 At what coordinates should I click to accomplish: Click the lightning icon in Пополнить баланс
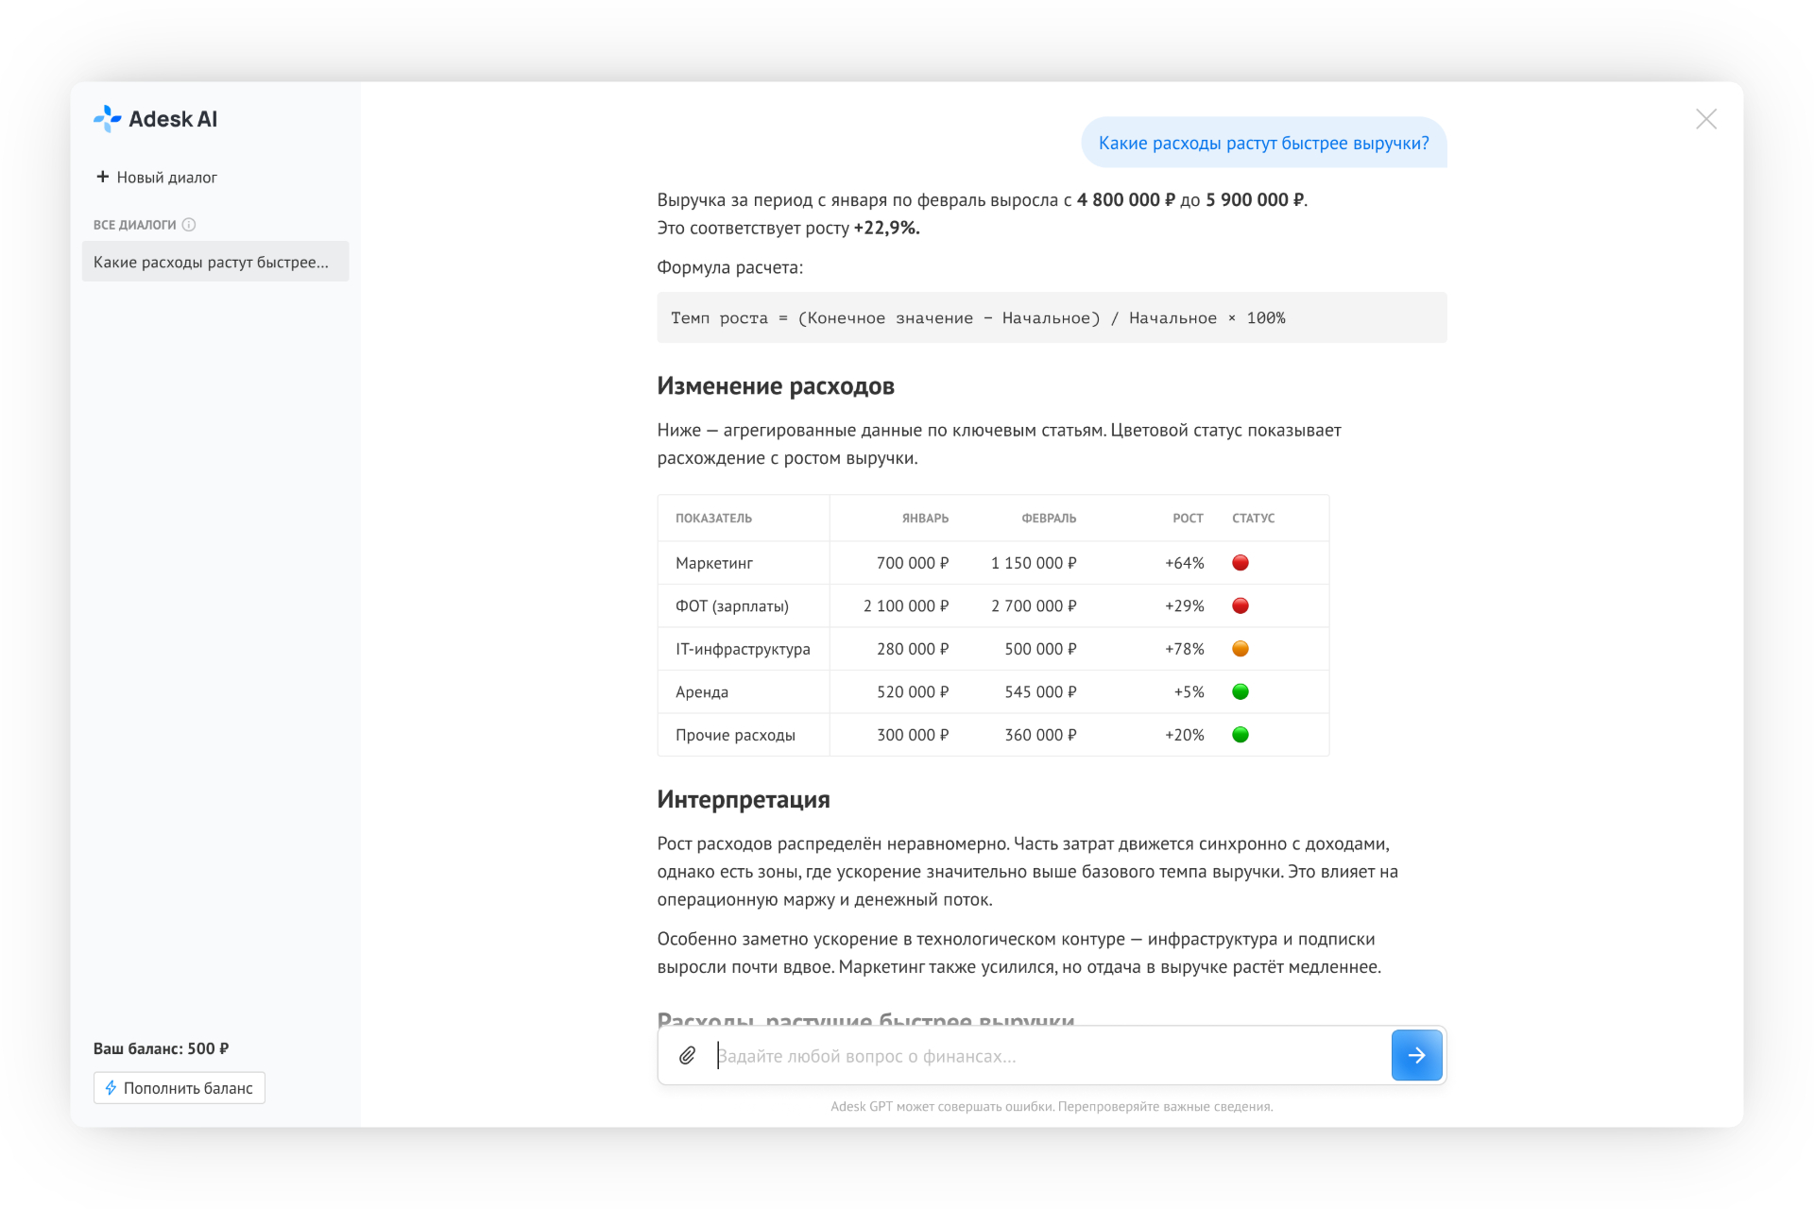pos(111,1088)
